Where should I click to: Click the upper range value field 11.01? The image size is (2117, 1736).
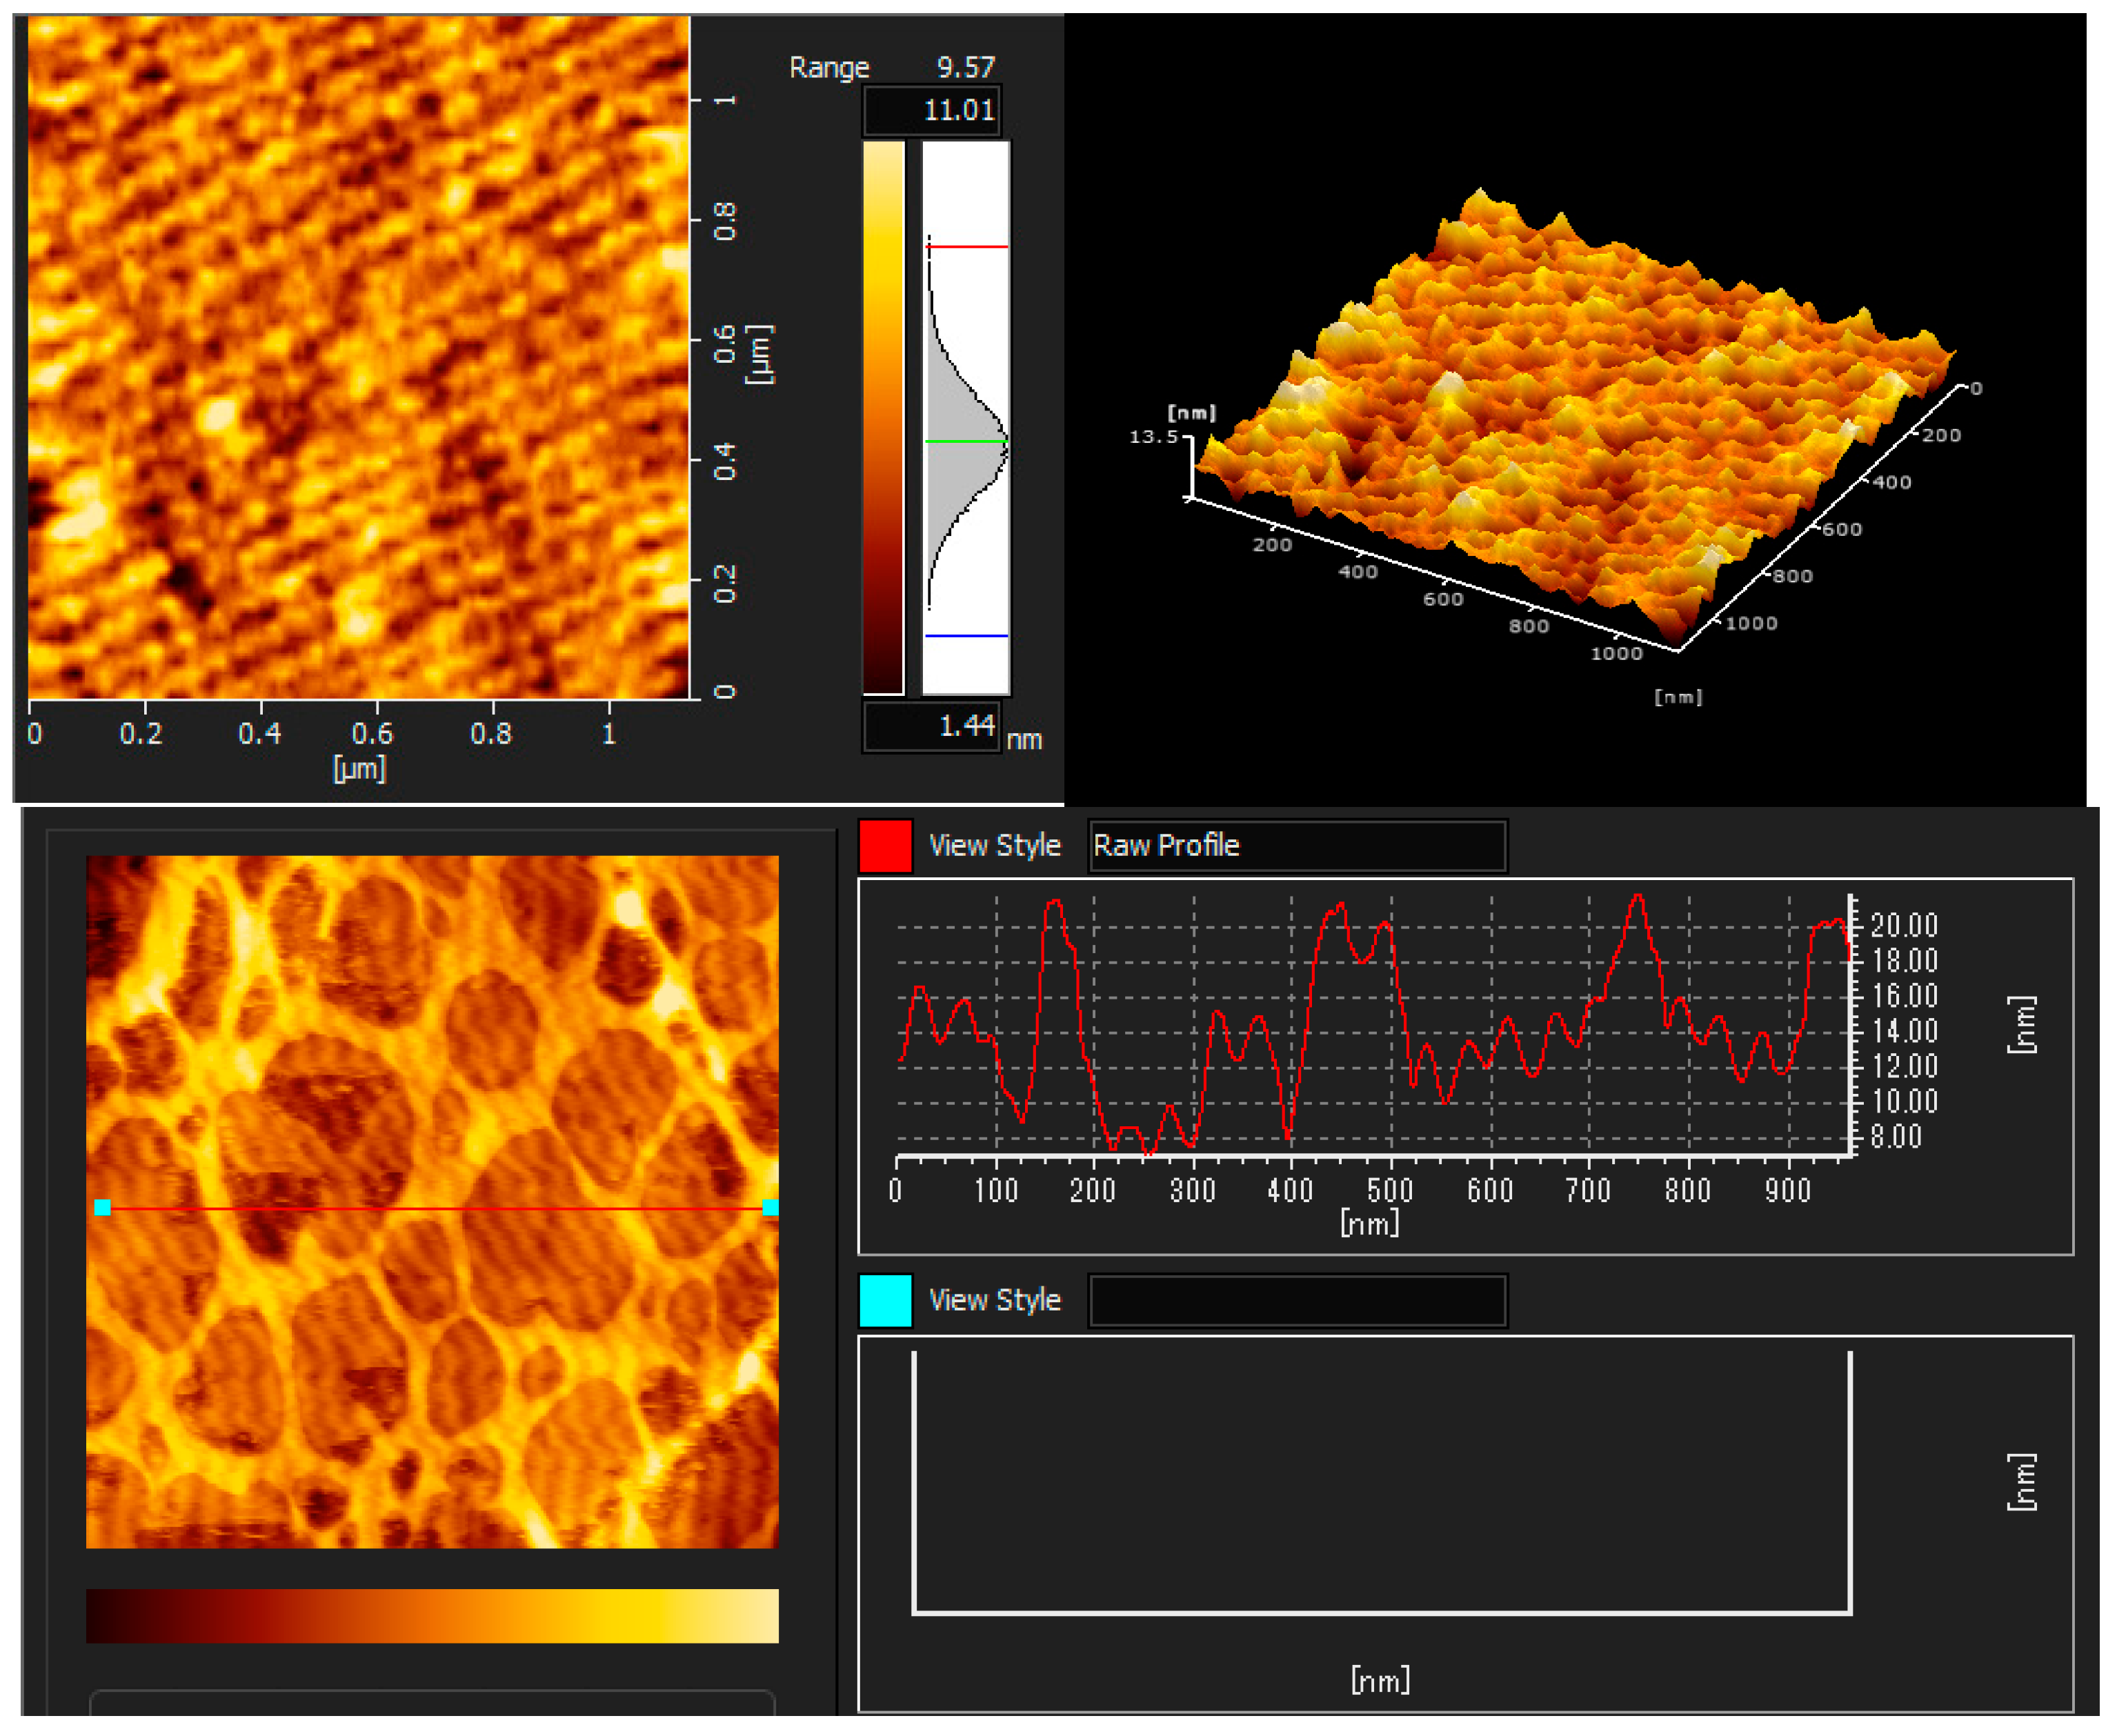[x=931, y=110]
